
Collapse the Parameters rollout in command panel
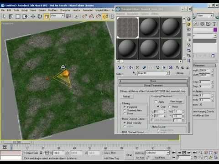(204, 66)
